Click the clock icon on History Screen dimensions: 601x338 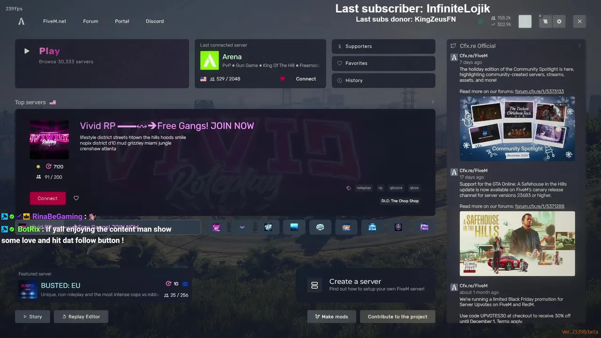click(339, 80)
